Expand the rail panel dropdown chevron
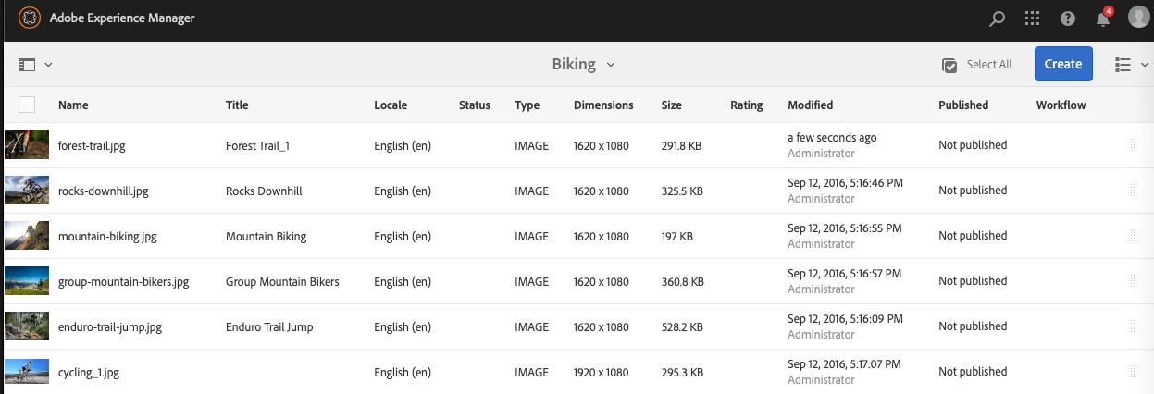1154x394 pixels. 48,65
